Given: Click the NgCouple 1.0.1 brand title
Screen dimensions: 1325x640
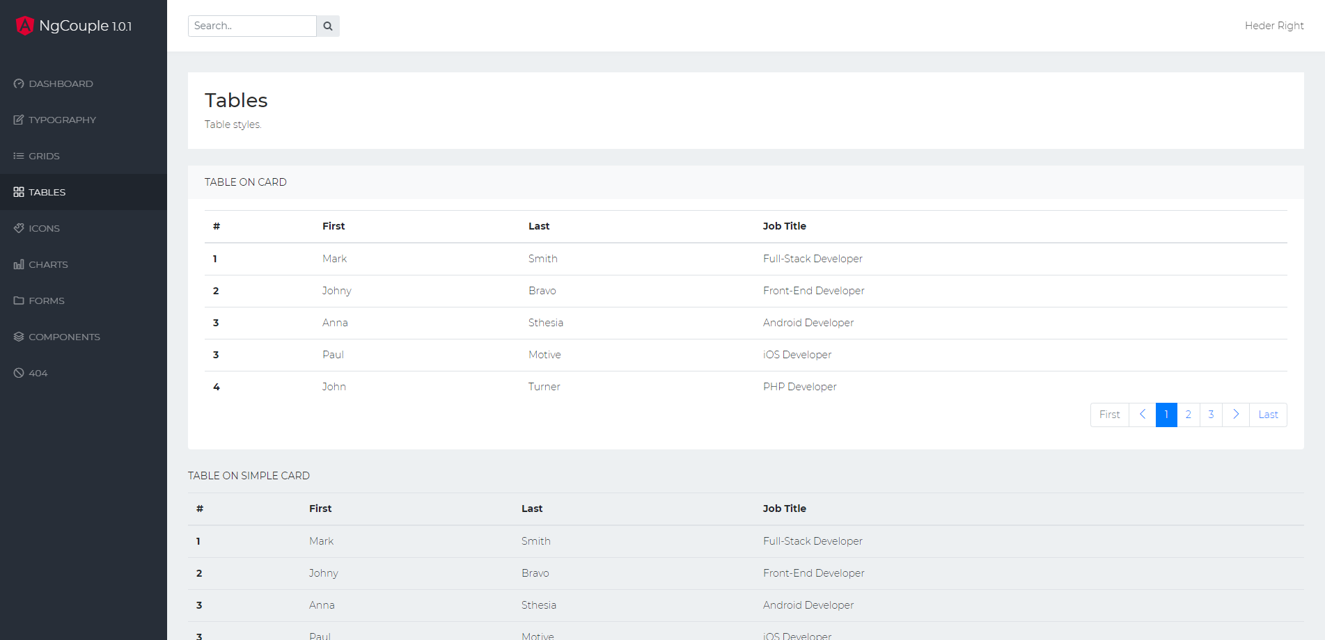Looking at the screenshot, I should click(x=86, y=26).
